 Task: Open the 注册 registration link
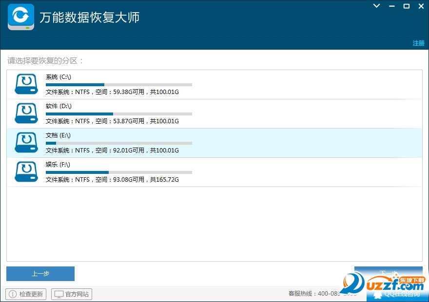pos(418,43)
